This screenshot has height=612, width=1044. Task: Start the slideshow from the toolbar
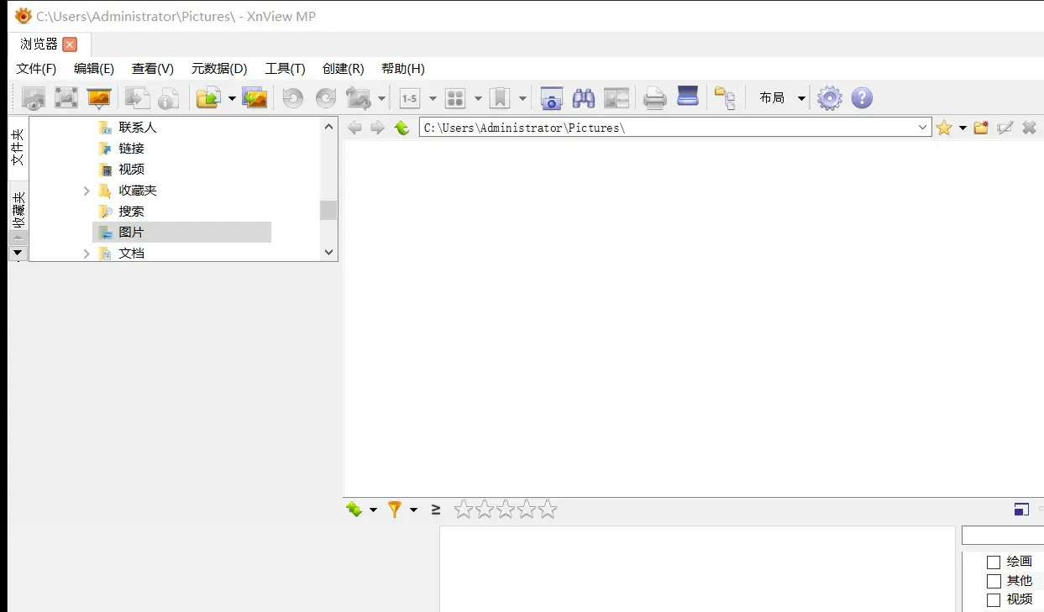99,98
